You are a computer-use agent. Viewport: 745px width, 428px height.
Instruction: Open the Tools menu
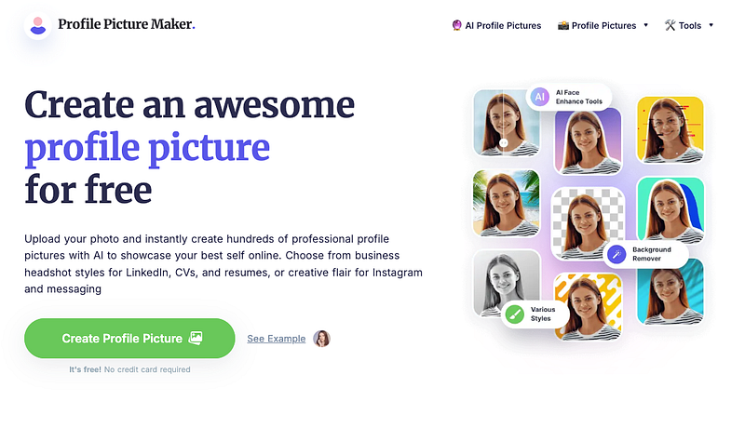(x=689, y=25)
